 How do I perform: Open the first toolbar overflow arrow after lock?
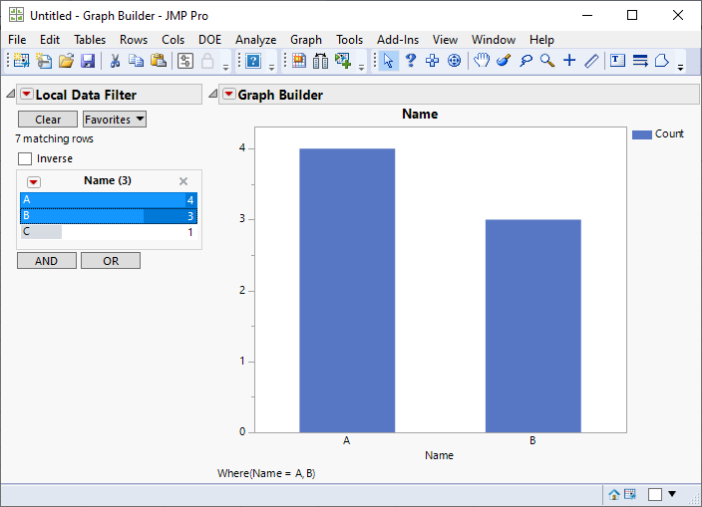pyautogui.click(x=225, y=68)
